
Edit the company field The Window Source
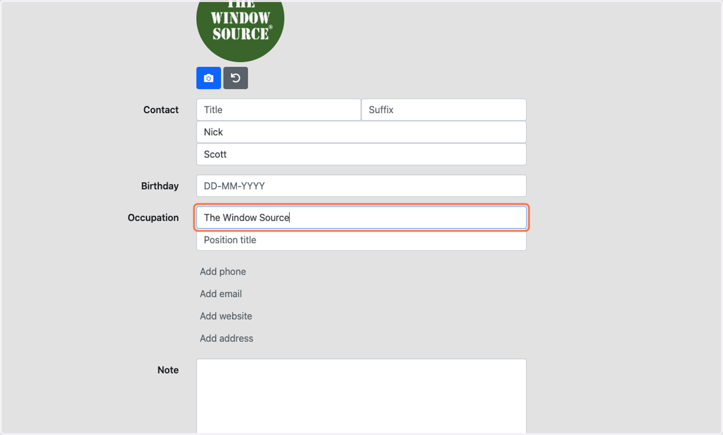361,218
